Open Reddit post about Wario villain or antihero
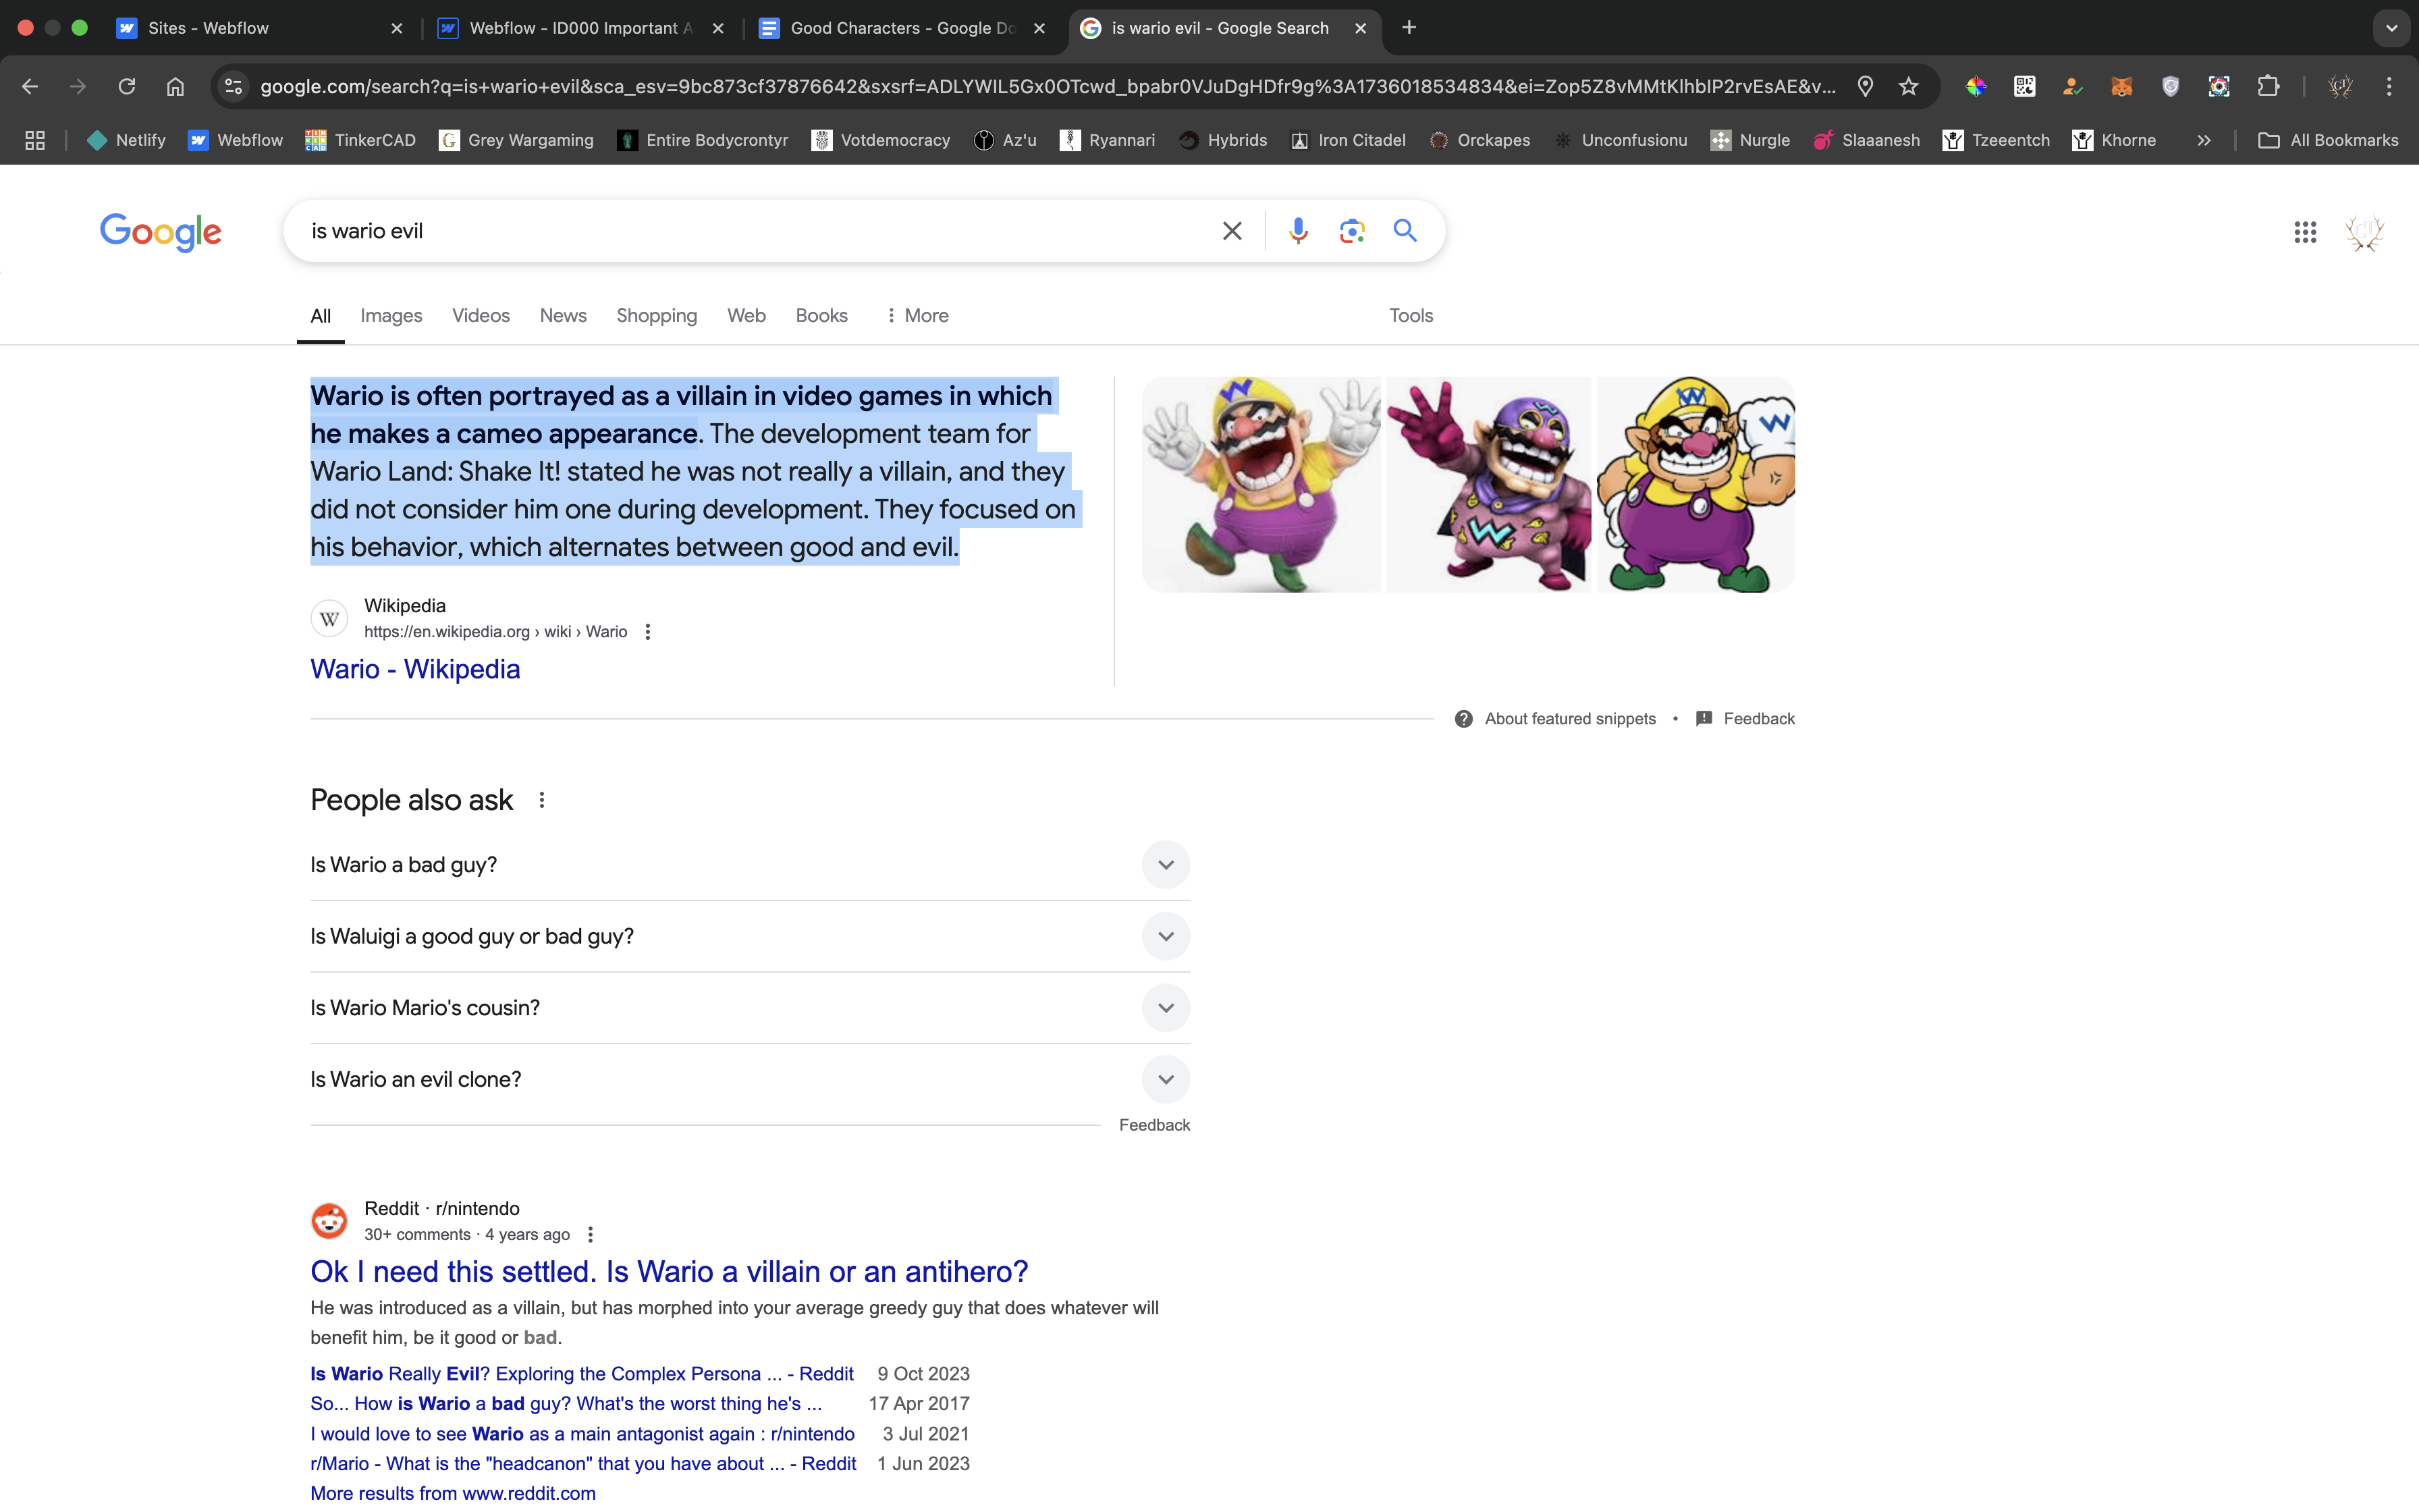The height and width of the screenshot is (1512, 2419). [669, 1271]
